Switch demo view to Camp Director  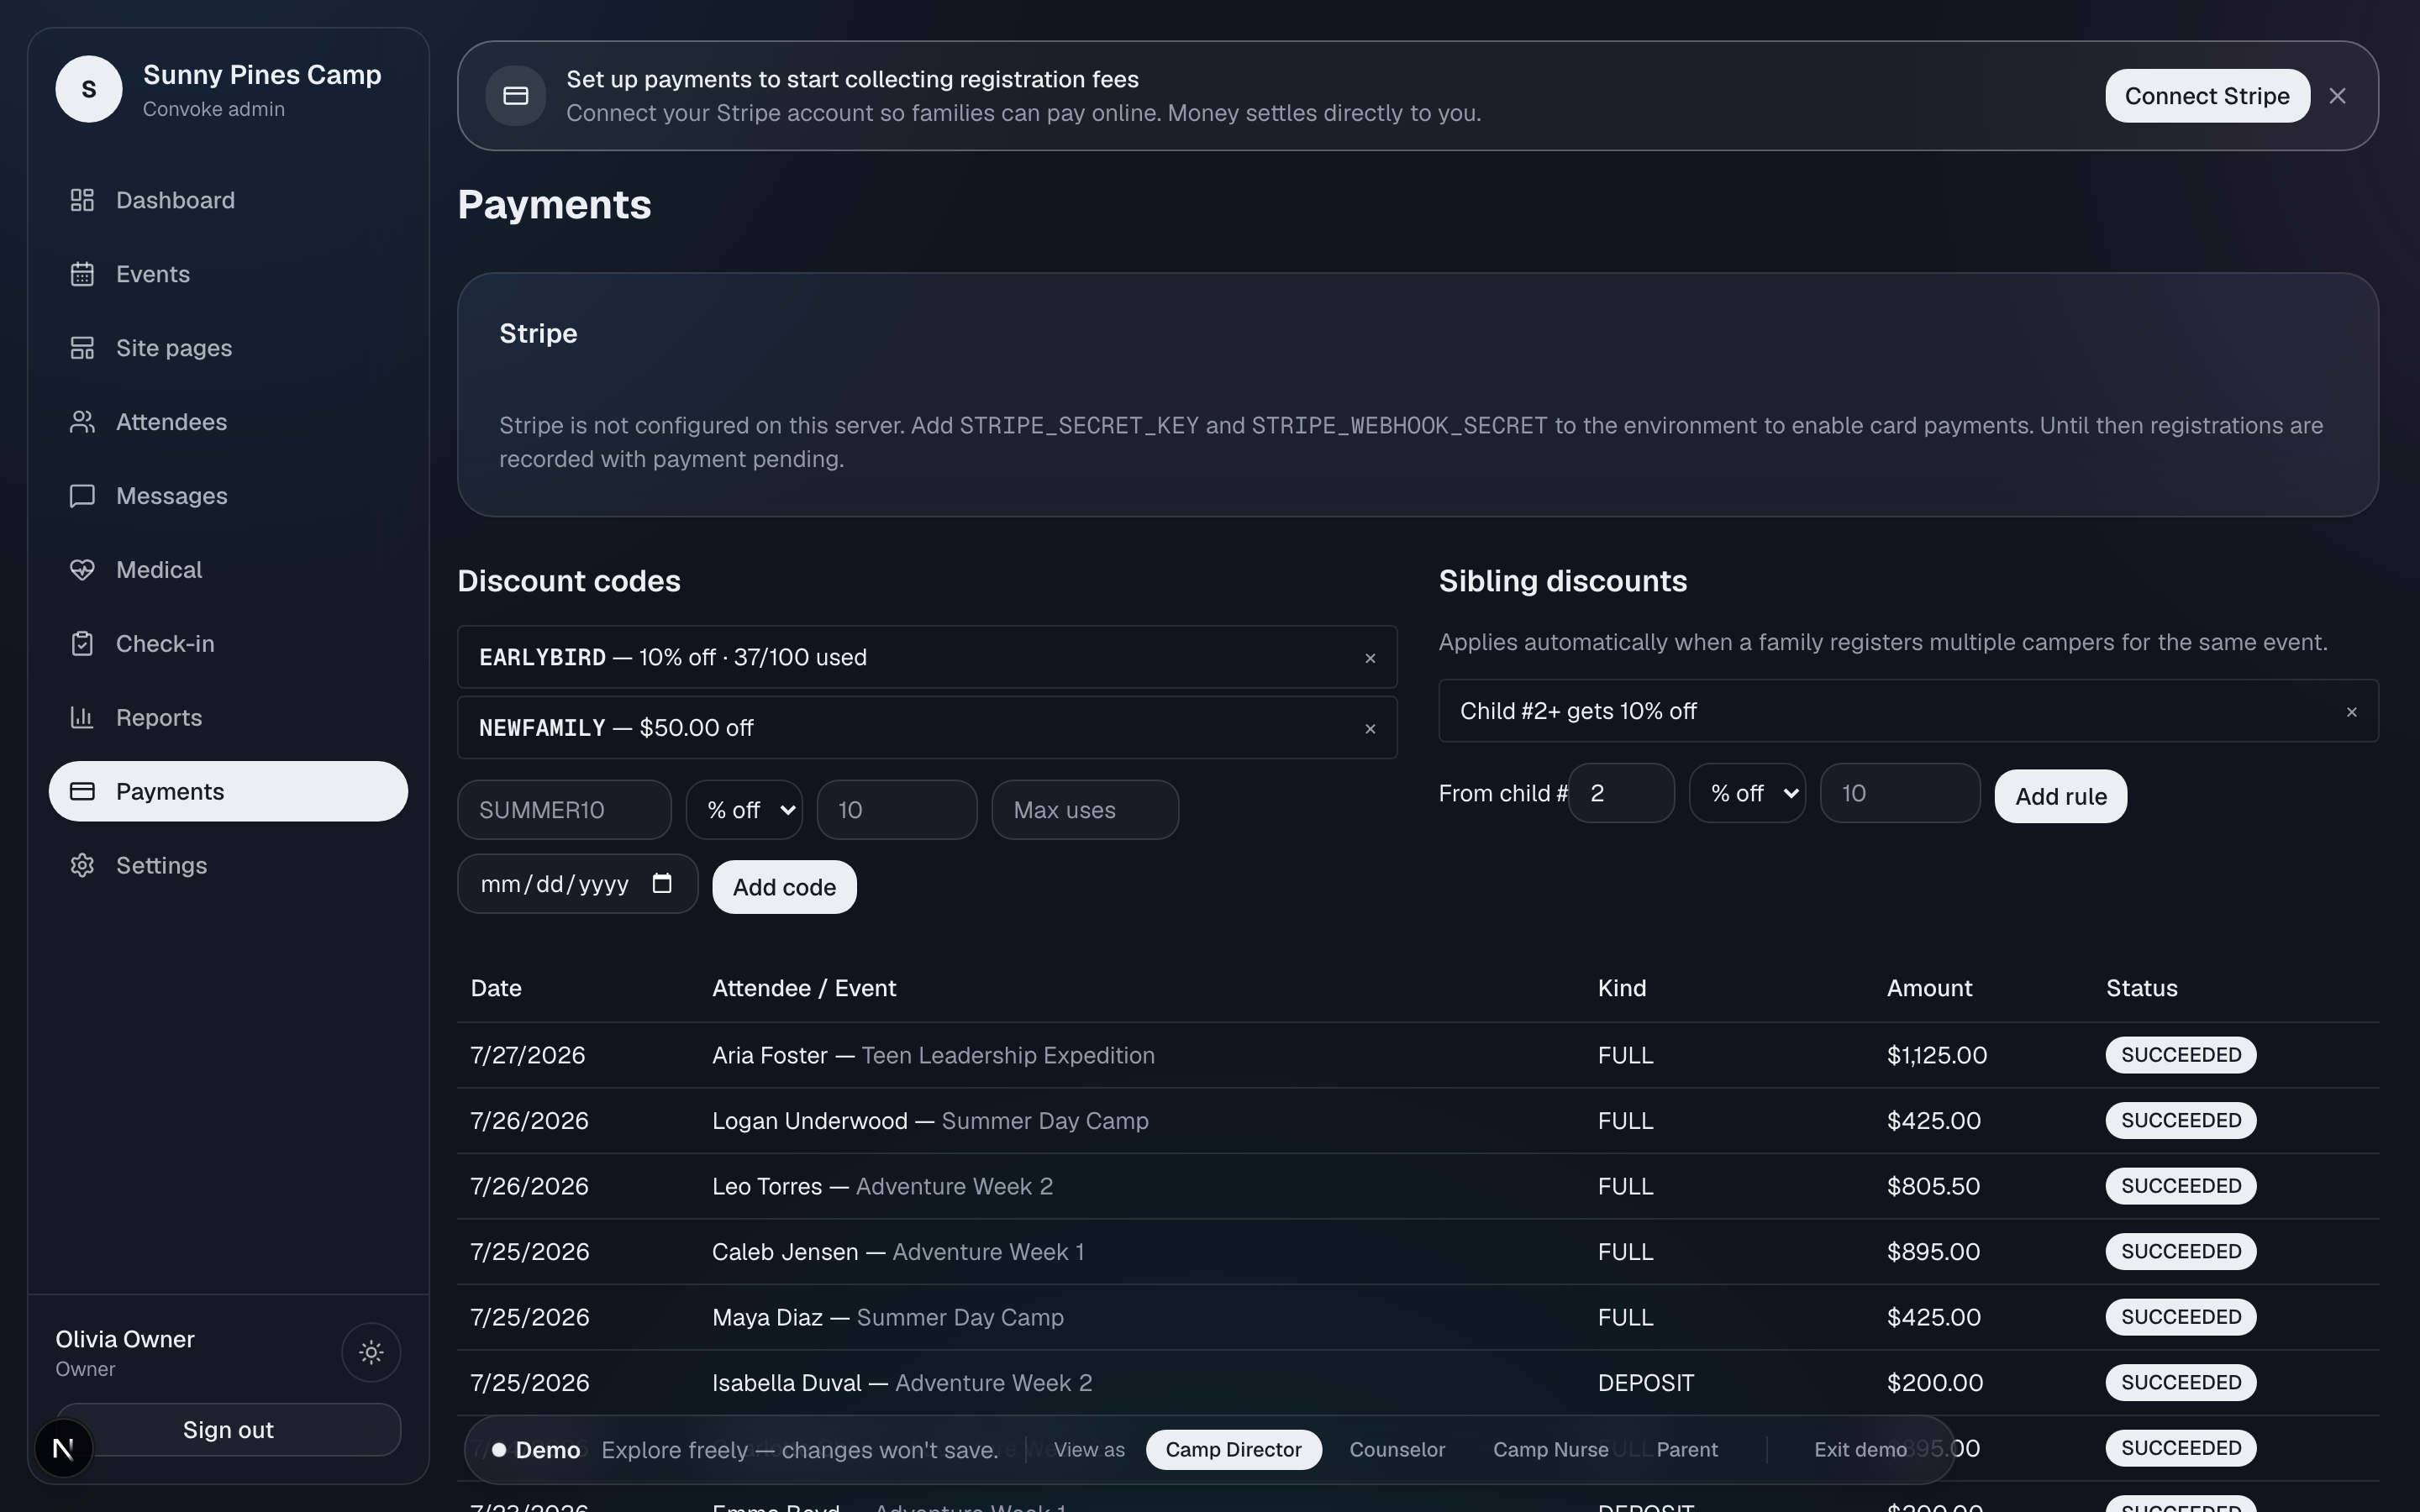(x=1233, y=1450)
